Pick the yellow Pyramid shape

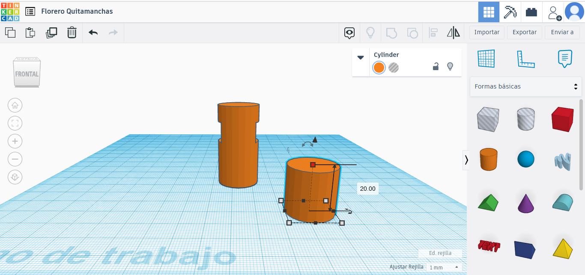[563, 248]
